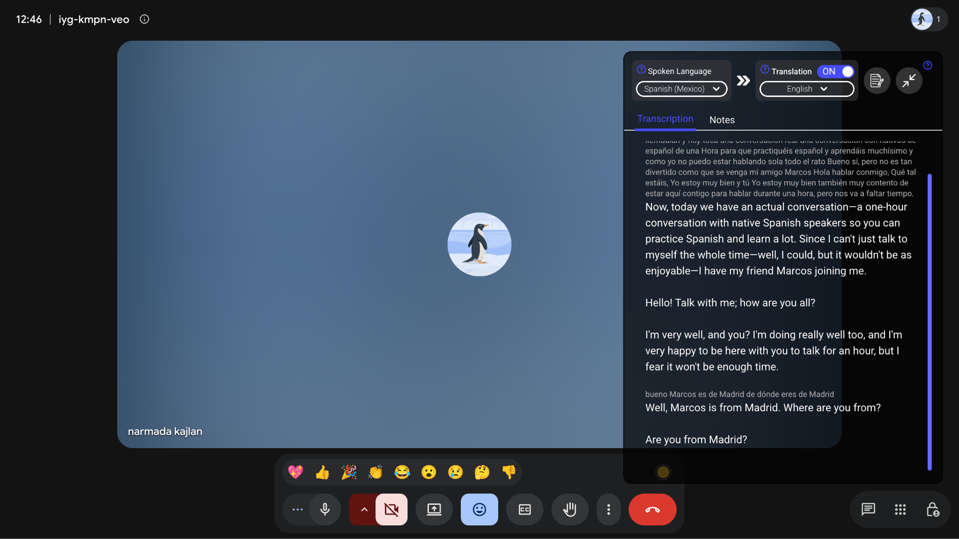The image size is (959, 539).
Task: Send the party popper reaction
Action: click(x=349, y=472)
